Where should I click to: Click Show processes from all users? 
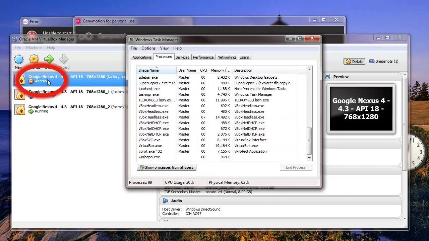pos(166,167)
